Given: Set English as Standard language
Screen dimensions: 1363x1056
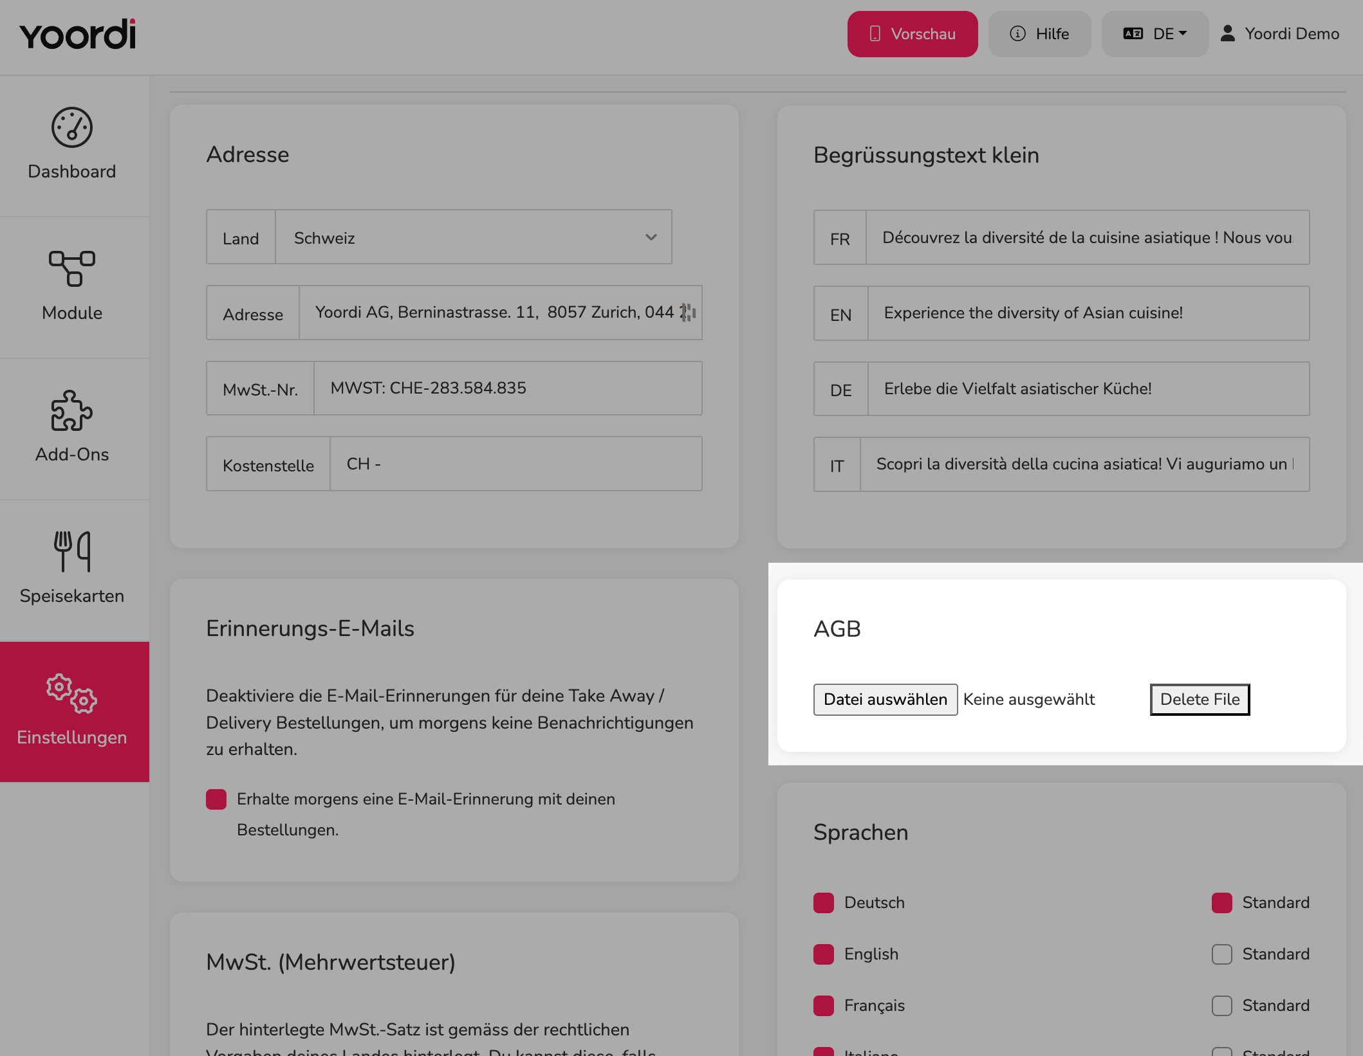Looking at the screenshot, I should [x=1222, y=954].
